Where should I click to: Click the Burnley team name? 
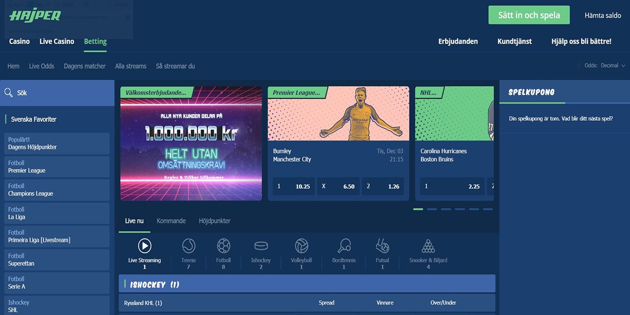pyautogui.click(x=282, y=151)
